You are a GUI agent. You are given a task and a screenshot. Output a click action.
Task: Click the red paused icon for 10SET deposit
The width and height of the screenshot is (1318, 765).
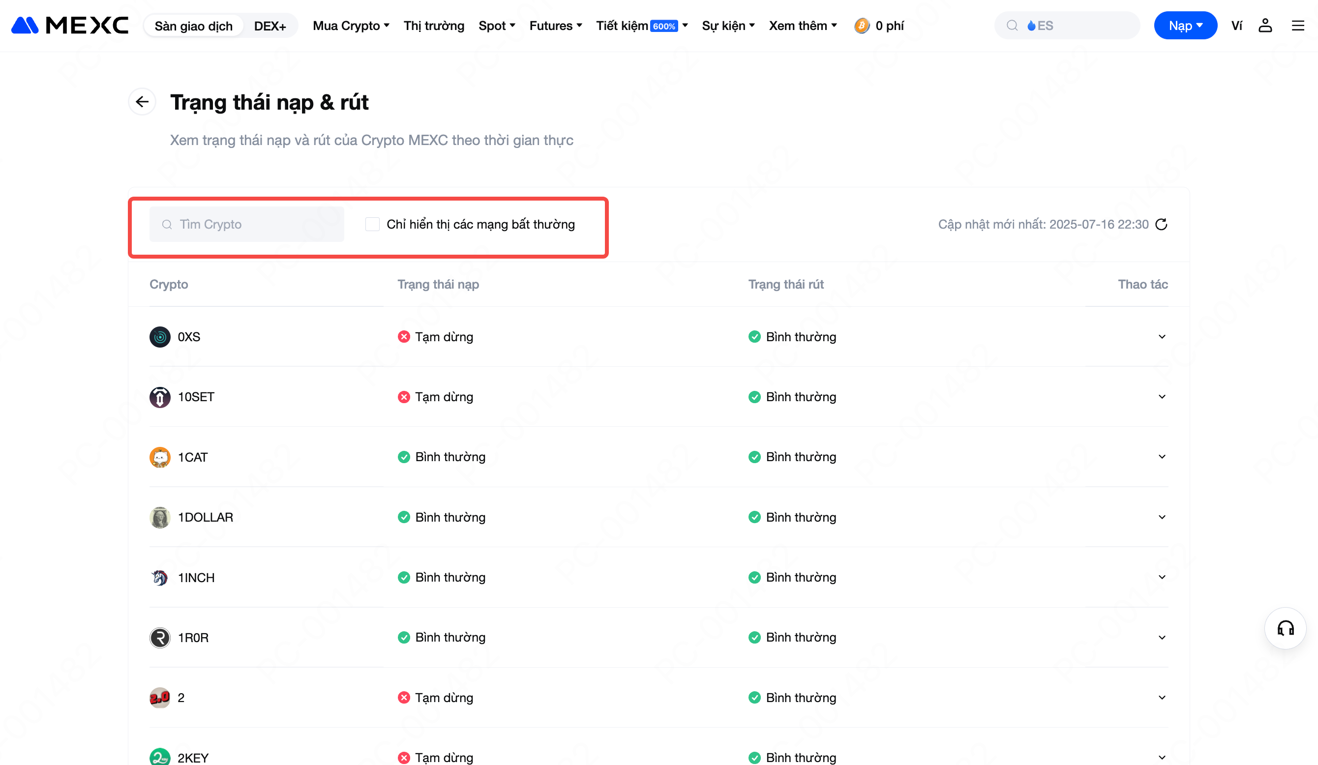404,397
